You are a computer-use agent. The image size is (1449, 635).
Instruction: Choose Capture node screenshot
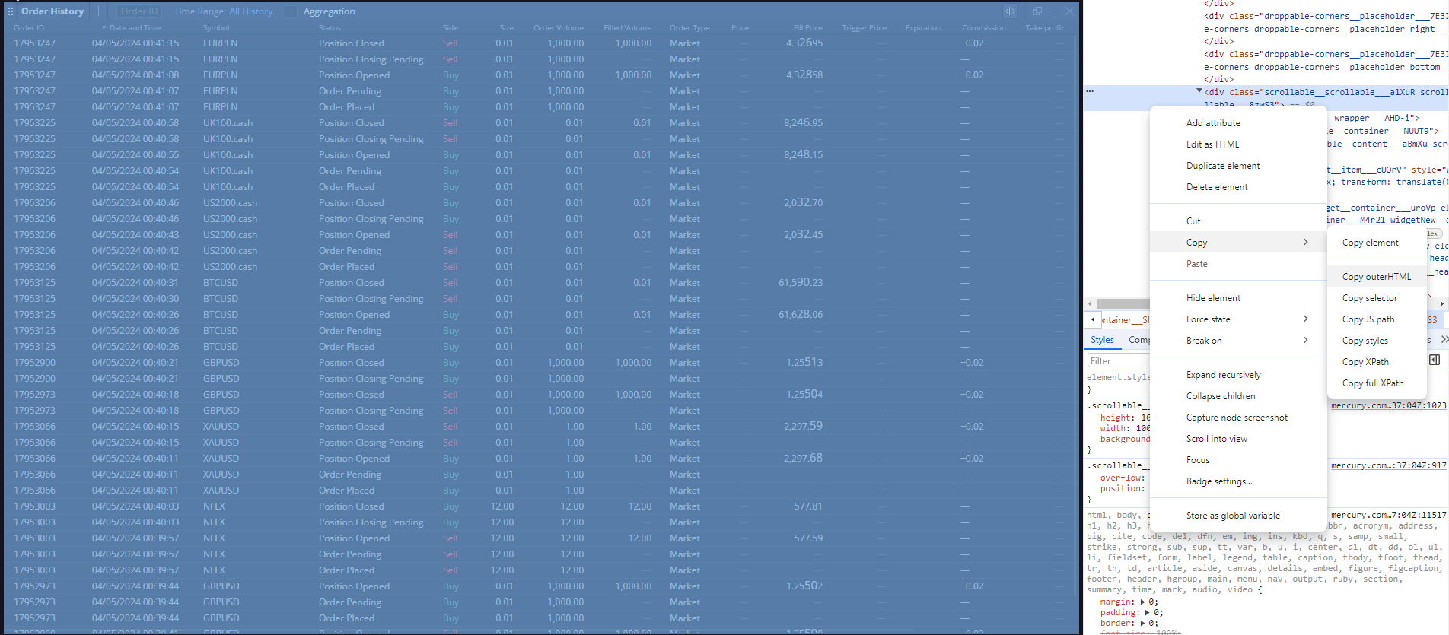(x=1238, y=418)
